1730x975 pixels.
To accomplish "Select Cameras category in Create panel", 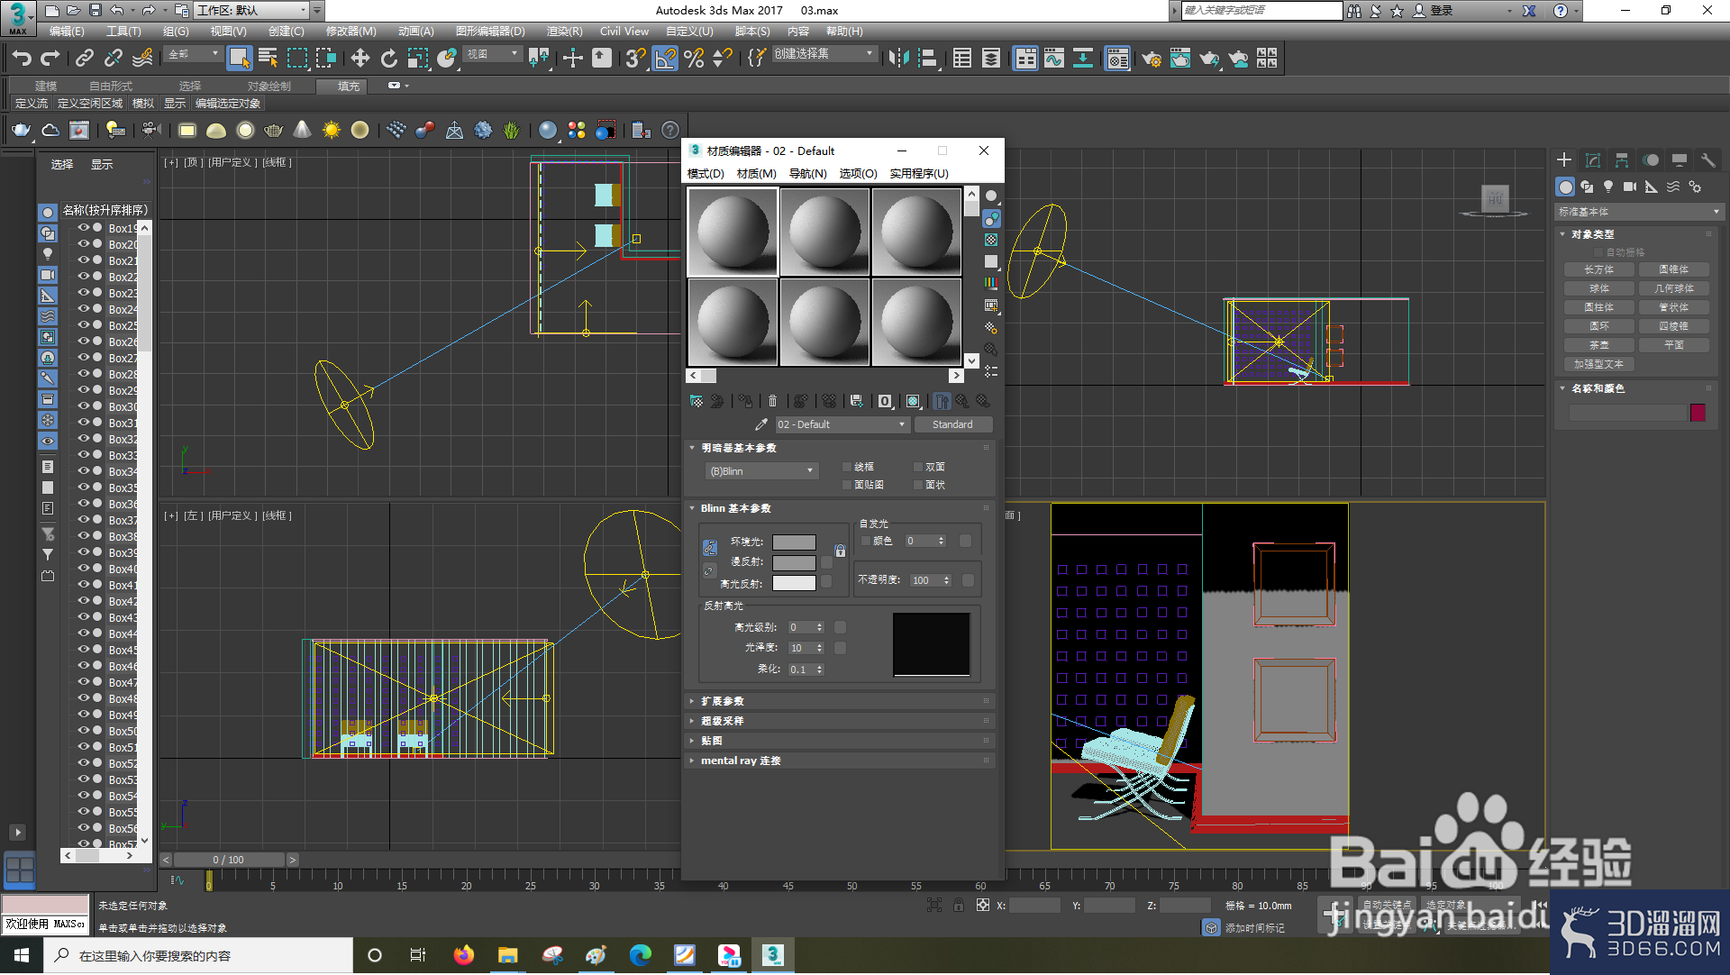I will (x=1630, y=187).
